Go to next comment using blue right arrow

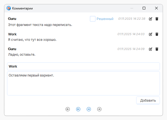(x=89, y=109)
